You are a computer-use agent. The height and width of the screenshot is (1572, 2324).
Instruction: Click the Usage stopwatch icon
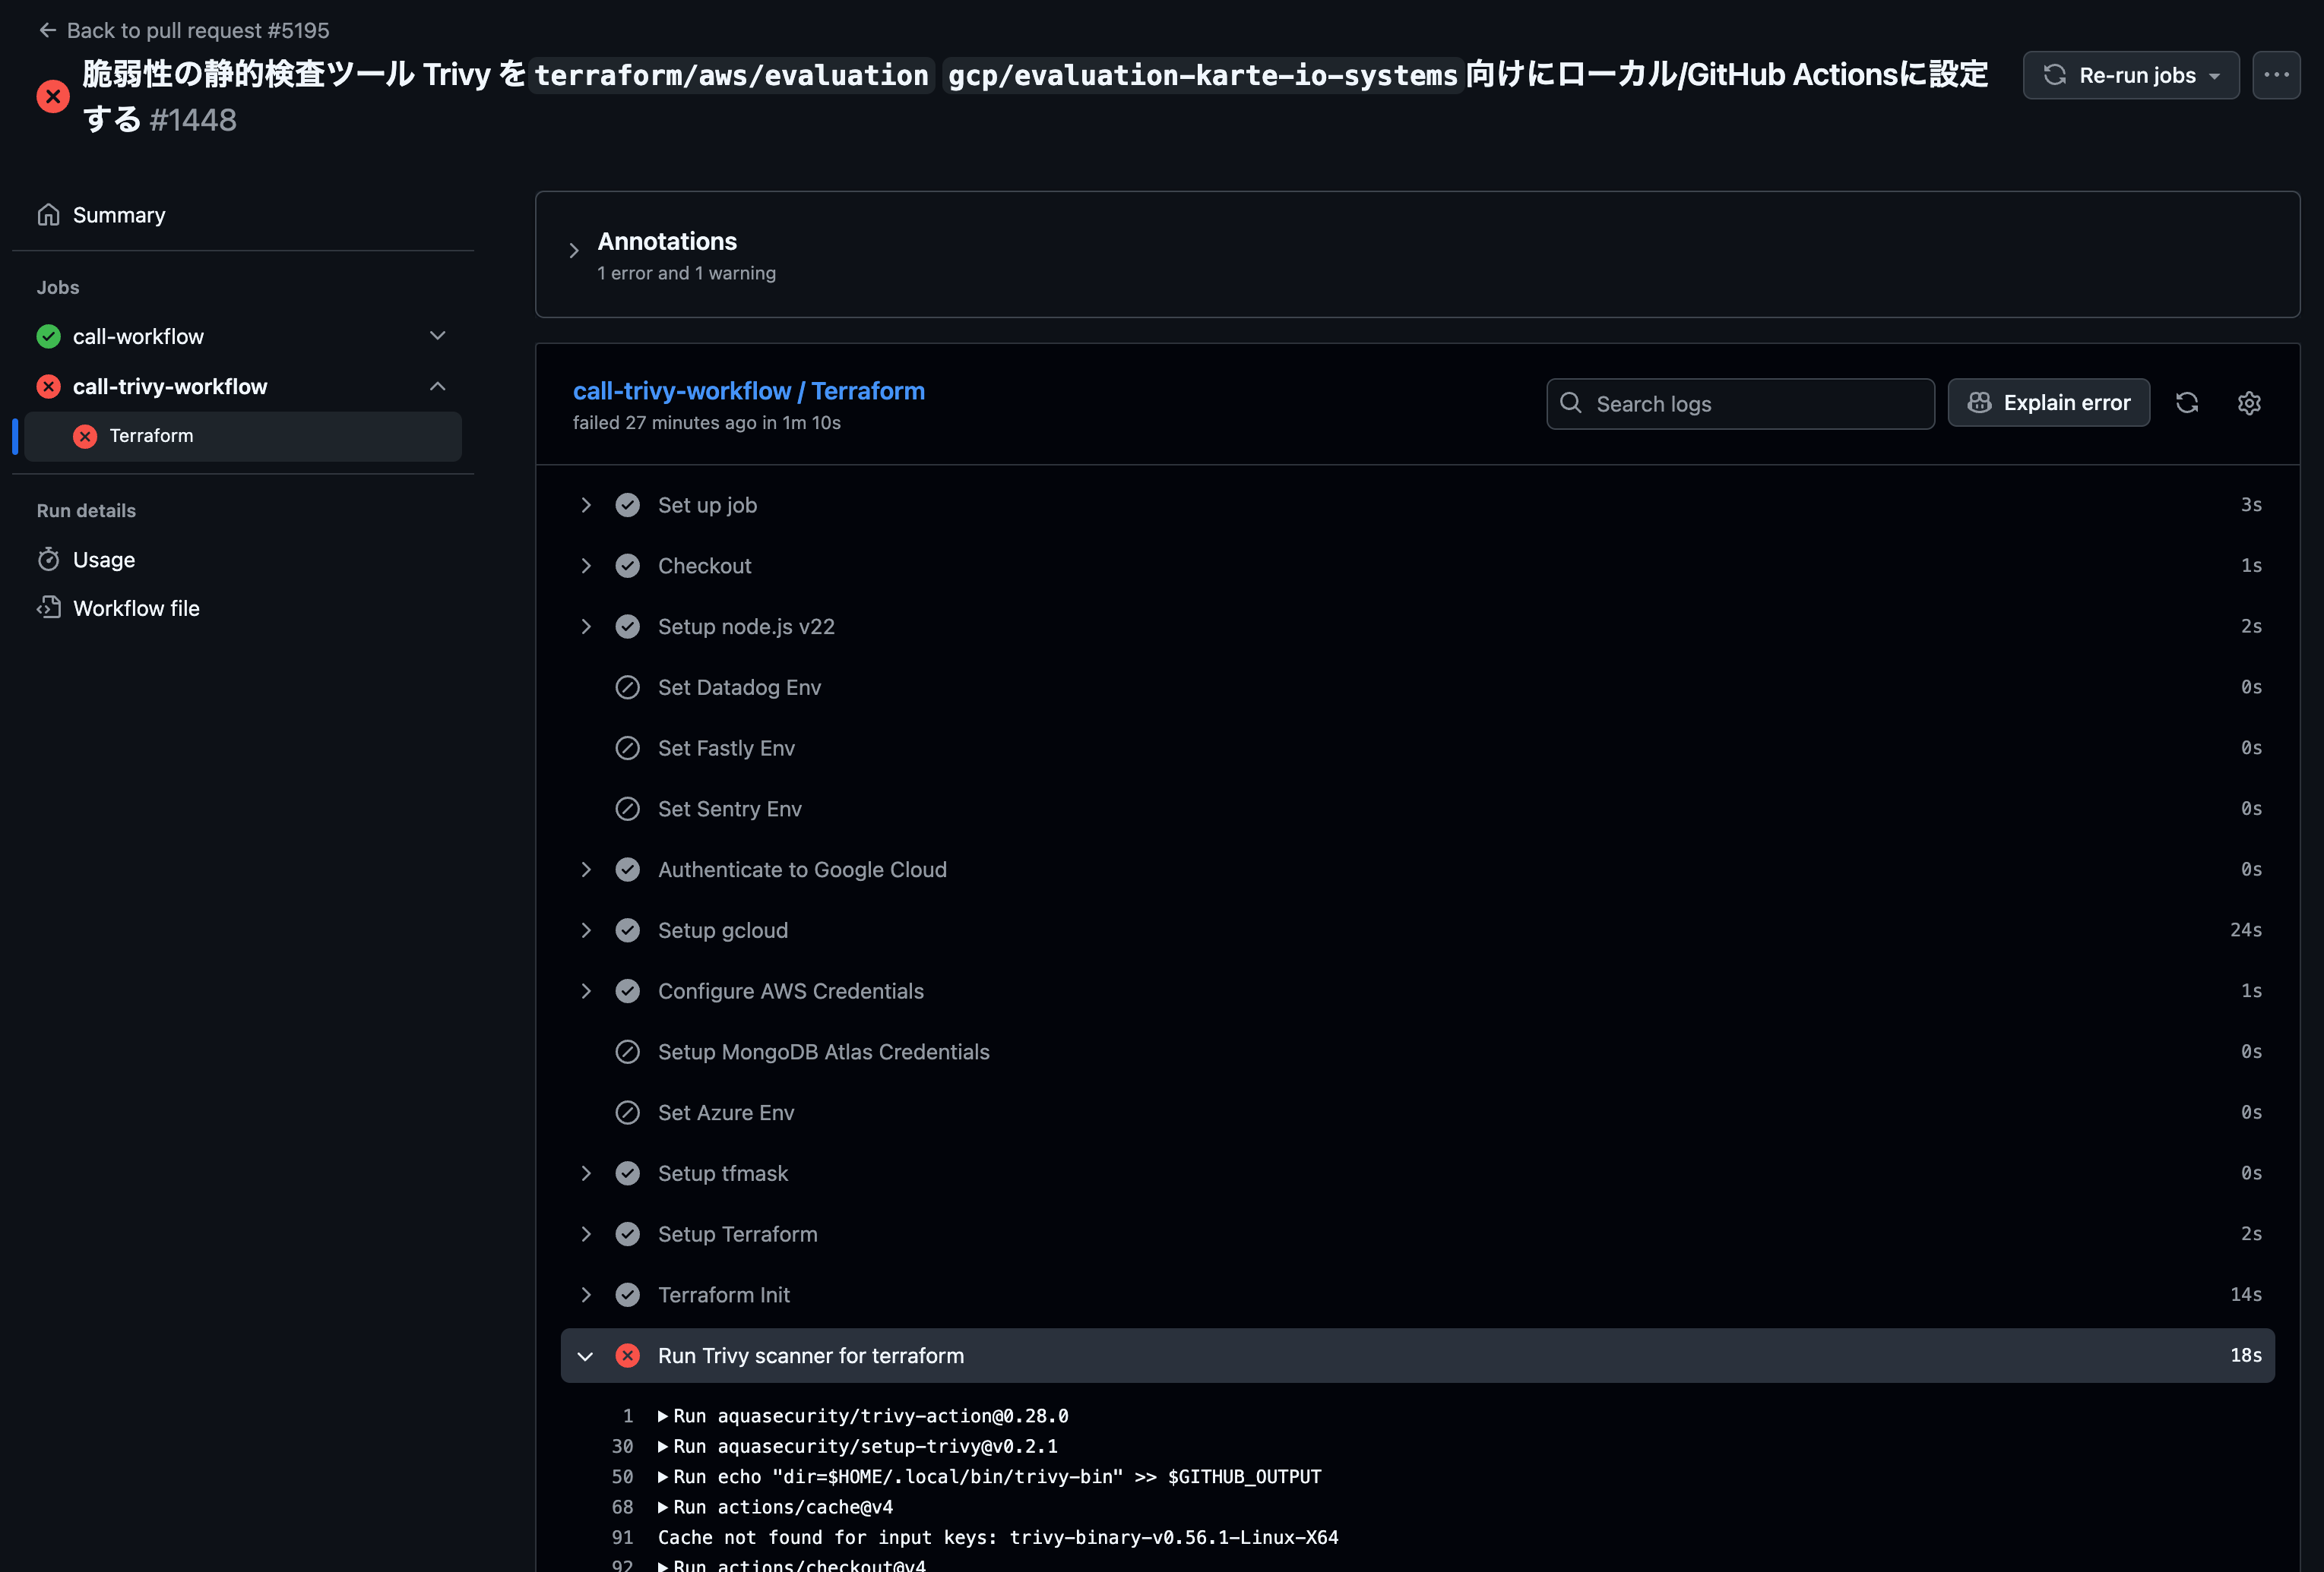(x=48, y=560)
